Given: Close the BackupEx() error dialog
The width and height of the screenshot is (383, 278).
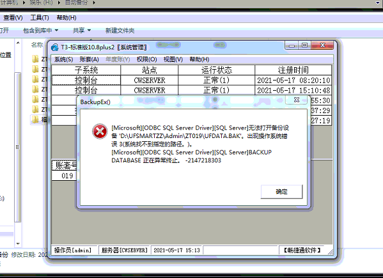Looking at the screenshot, I should (297, 100).
